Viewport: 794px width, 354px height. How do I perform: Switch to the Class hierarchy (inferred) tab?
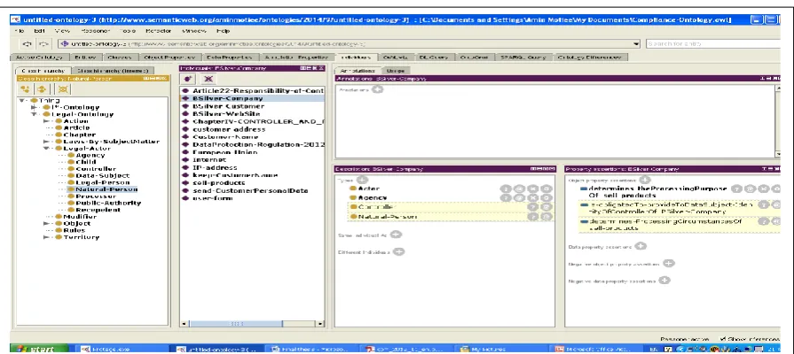click(114, 71)
